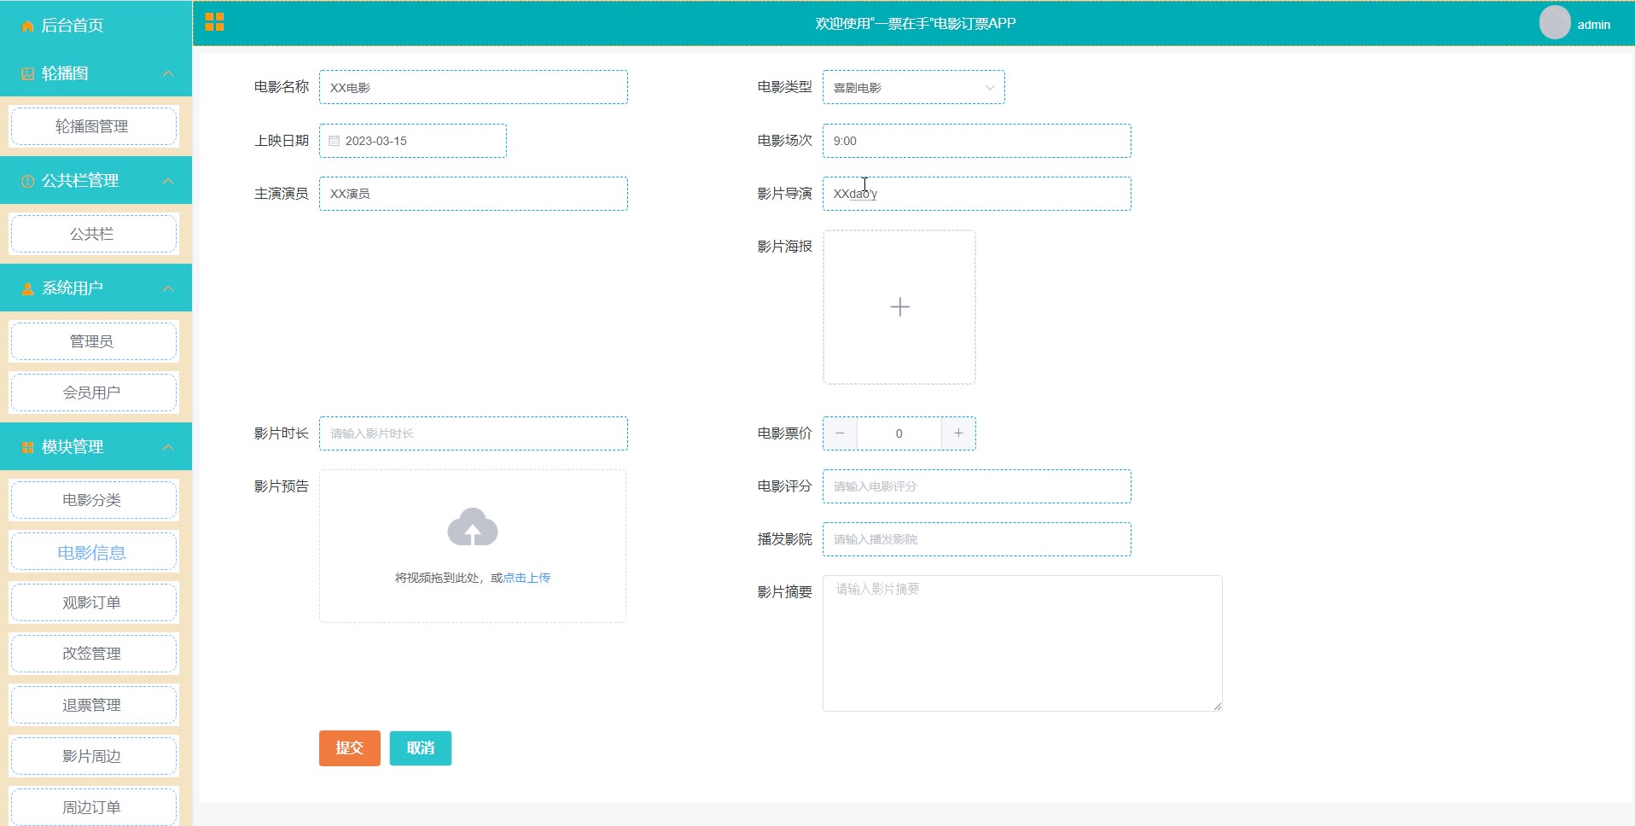Focus the 上映日期 date field
Image resolution: width=1635 pixels, height=826 pixels.
[413, 141]
